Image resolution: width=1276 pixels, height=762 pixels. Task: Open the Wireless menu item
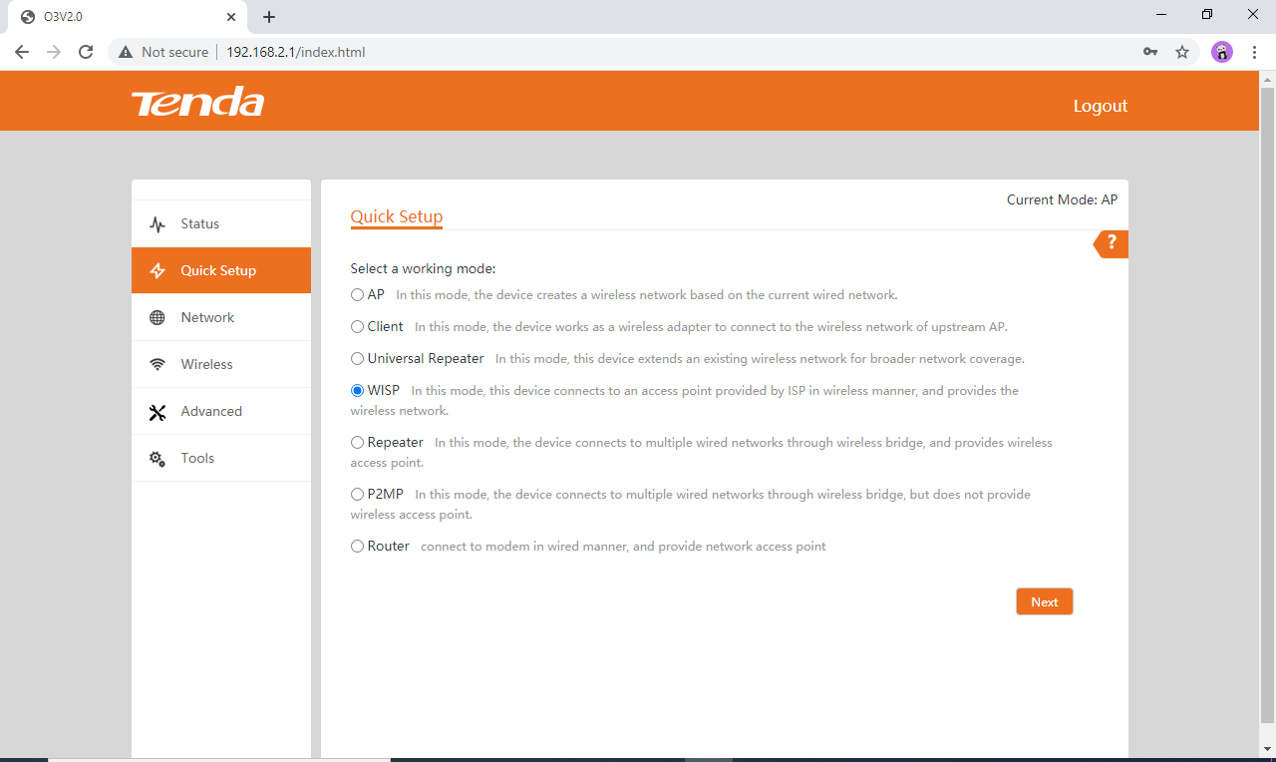point(221,364)
